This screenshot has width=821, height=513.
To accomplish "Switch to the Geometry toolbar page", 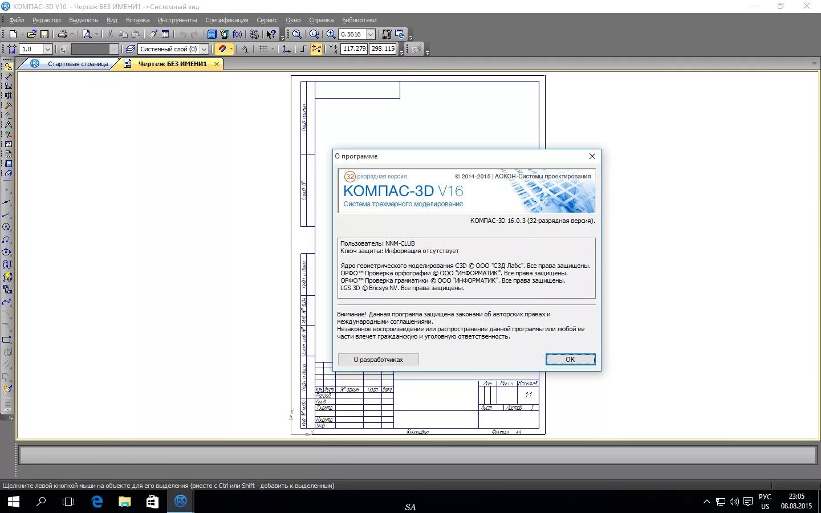I will click(x=8, y=67).
